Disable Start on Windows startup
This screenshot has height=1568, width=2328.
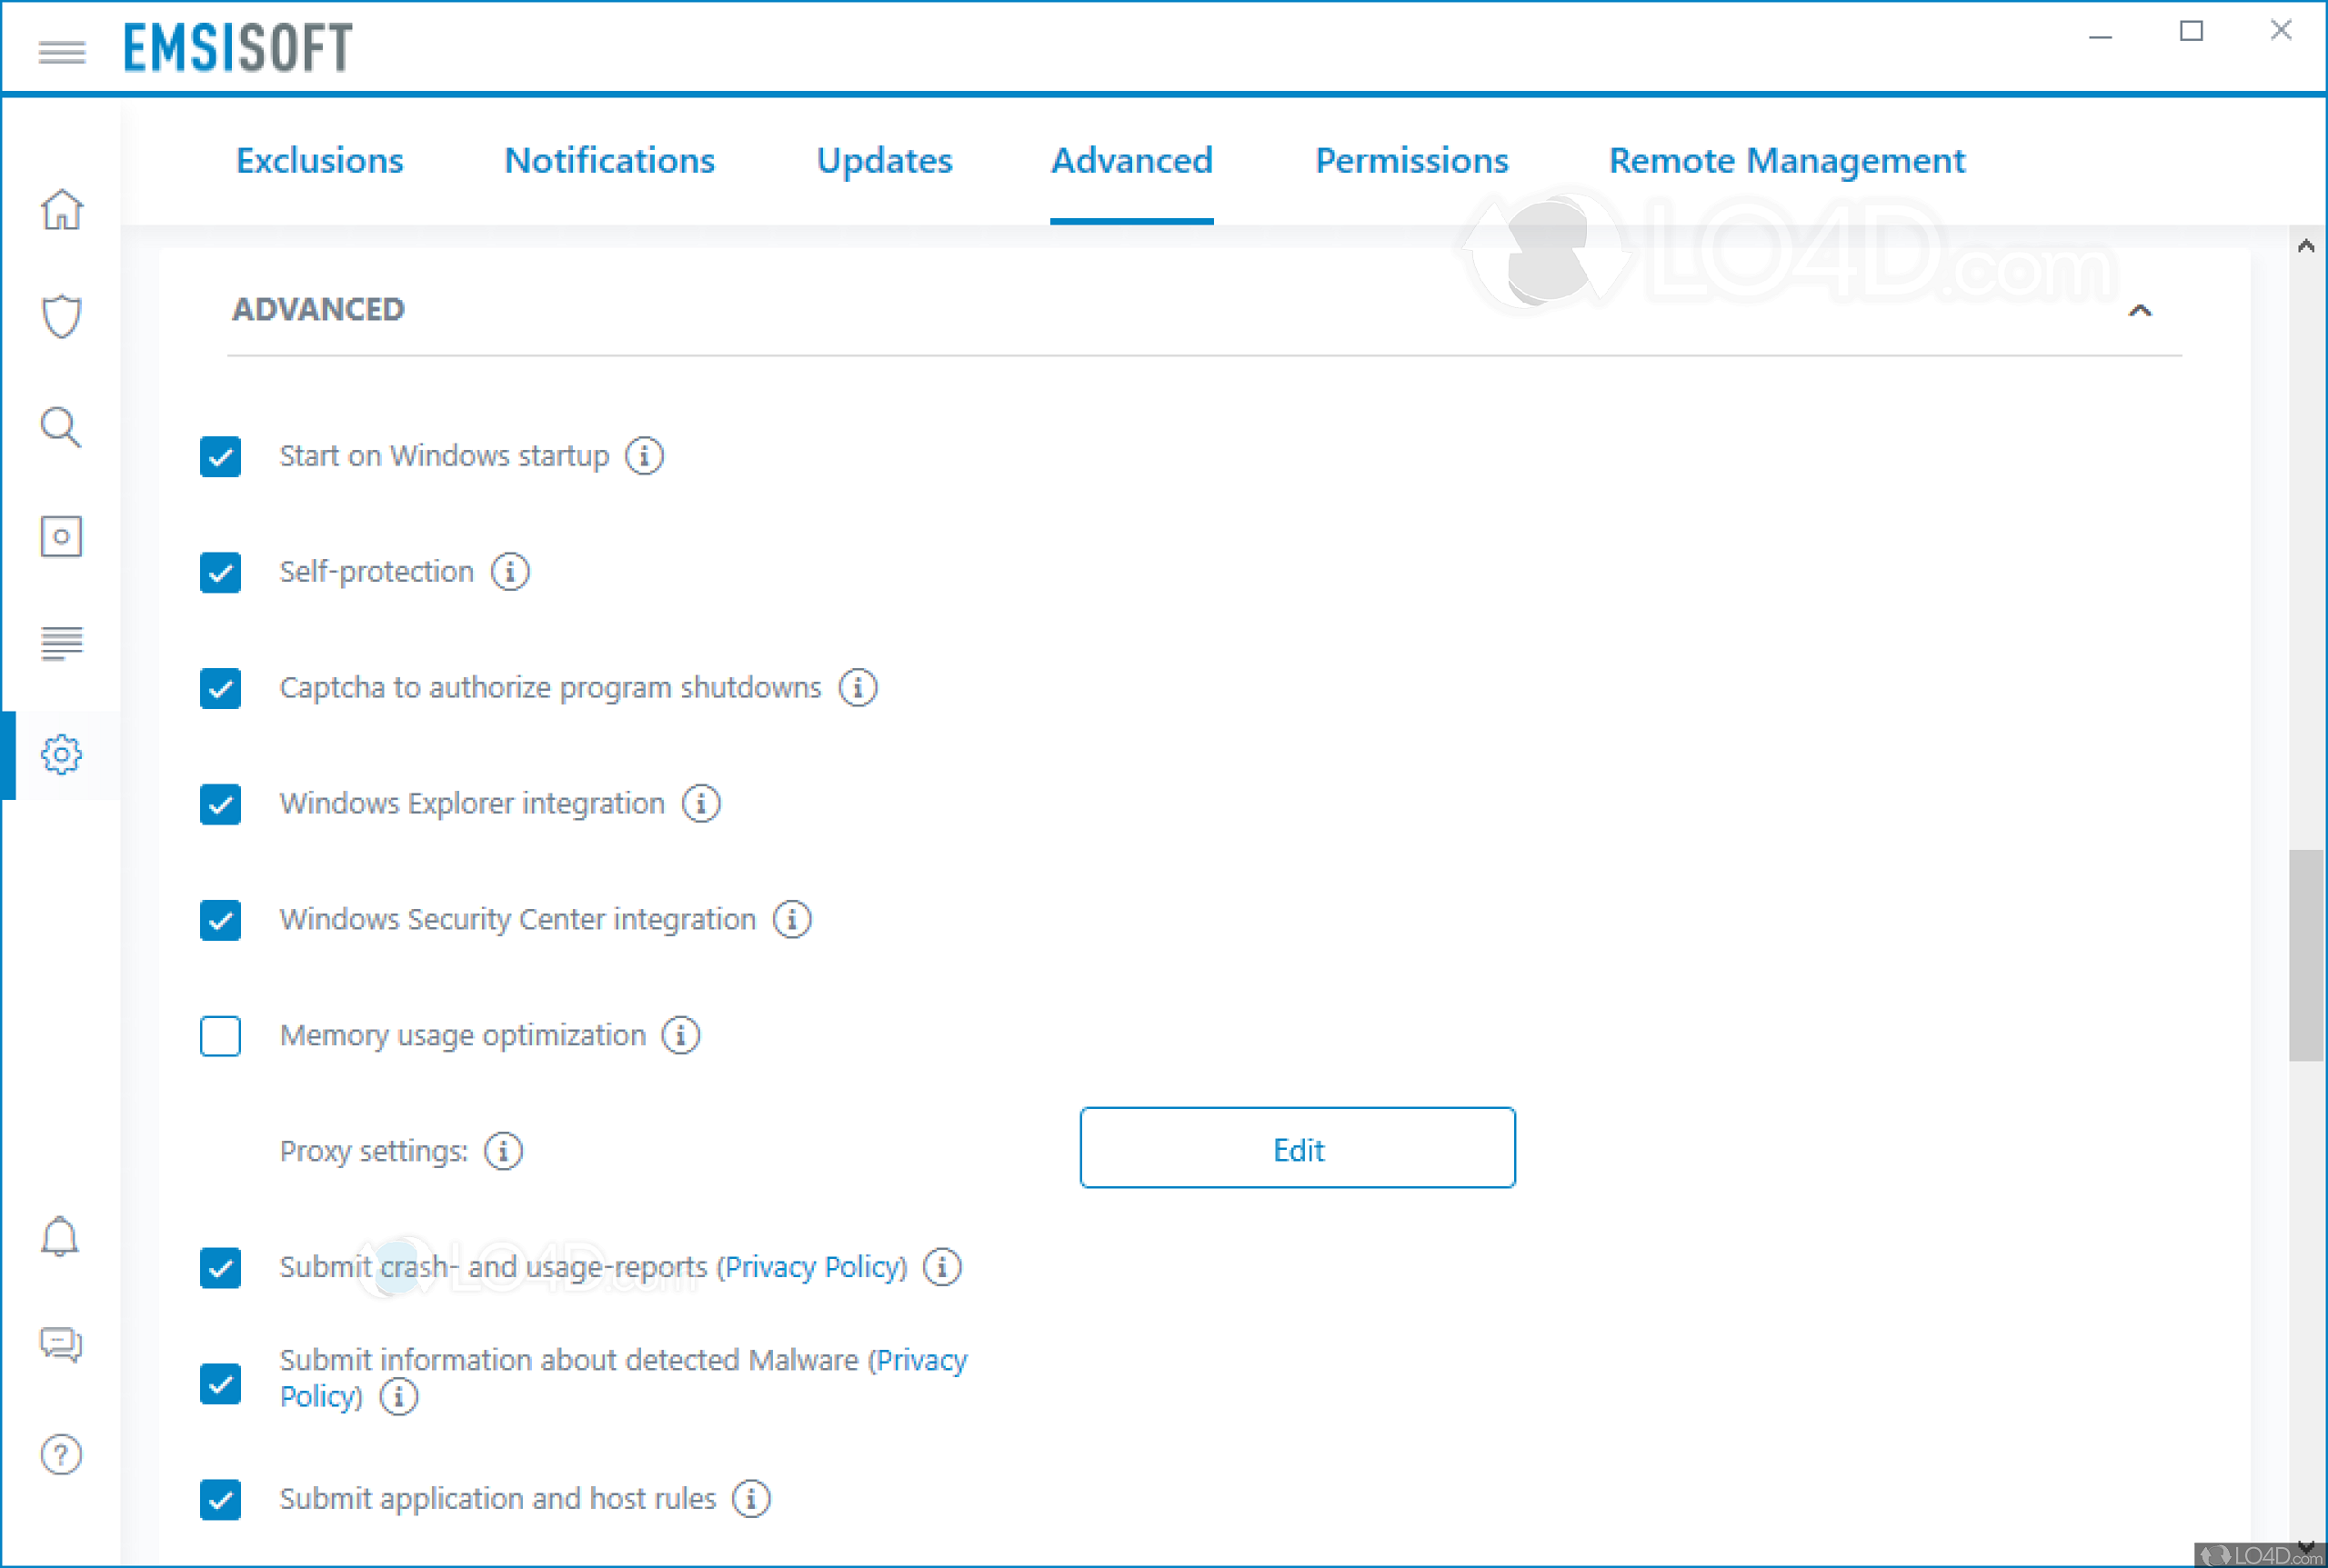[x=220, y=457]
